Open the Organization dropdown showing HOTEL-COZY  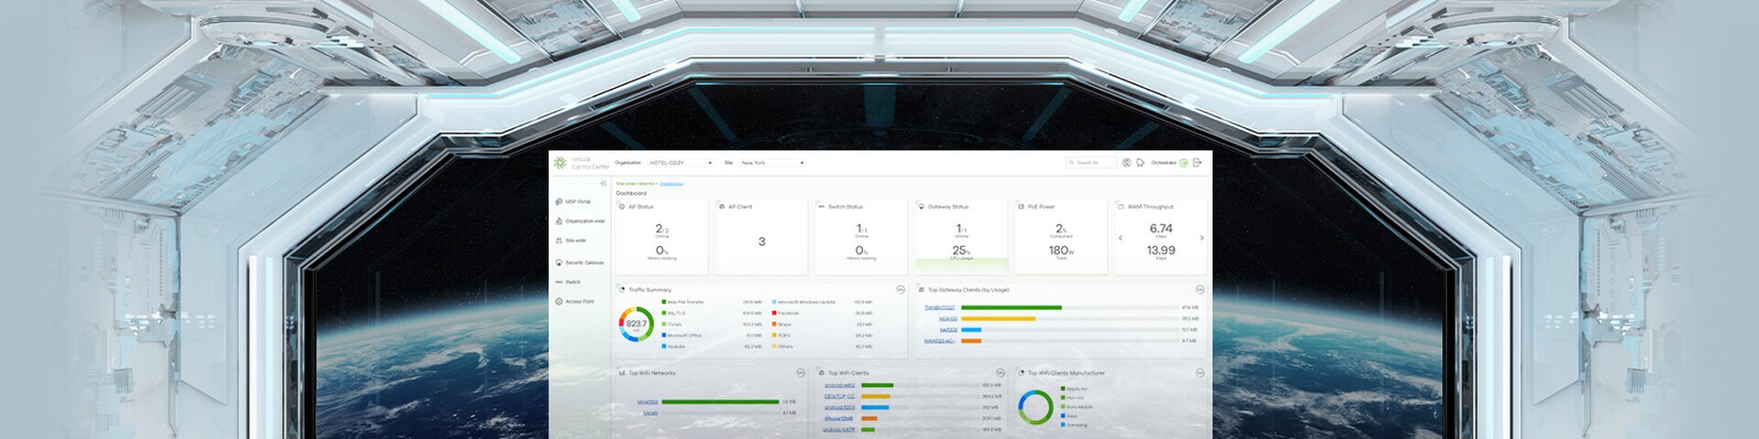(x=681, y=163)
